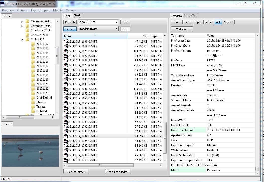Screen dimensions: 264x182
Task: Click the MTS file icon for 22112017_160806.MTS
Action: click(66, 42)
